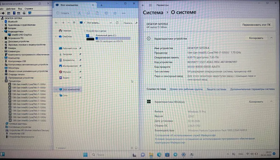The height and width of the screenshot is (160, 280).
Task: Click the back arrow in Settings window
Action: pyautogui.click(x=143, y=5)
